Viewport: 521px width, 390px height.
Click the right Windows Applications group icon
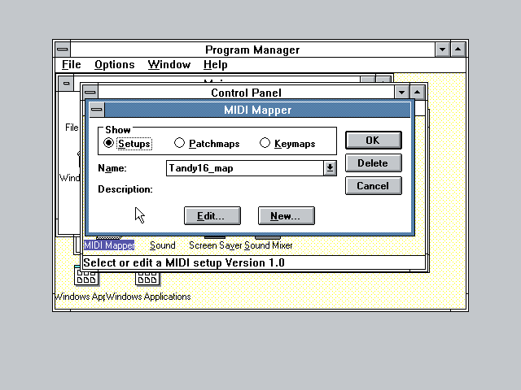click(147, 278)
